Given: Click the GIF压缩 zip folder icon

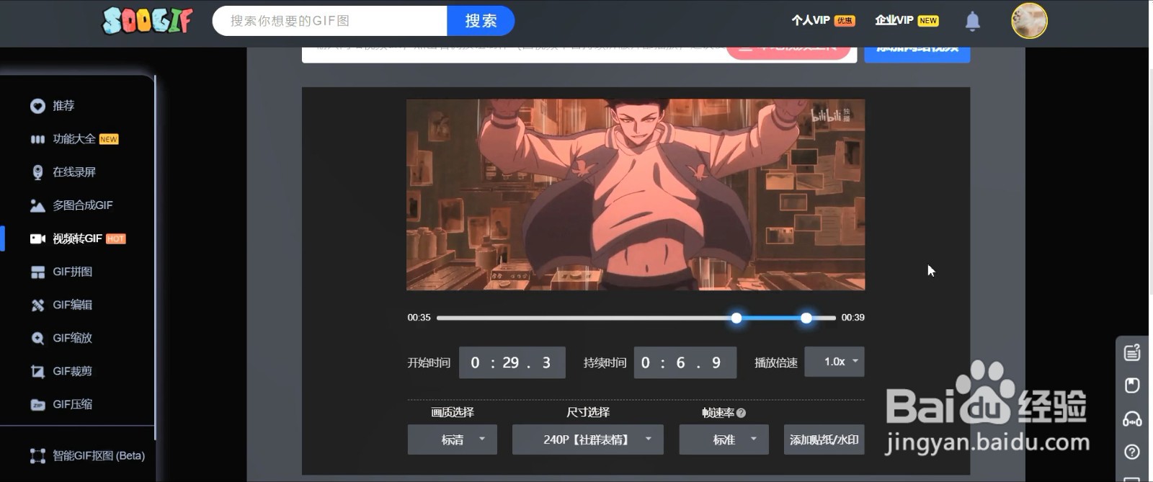Looking at the screenshot, I should 37,404.
